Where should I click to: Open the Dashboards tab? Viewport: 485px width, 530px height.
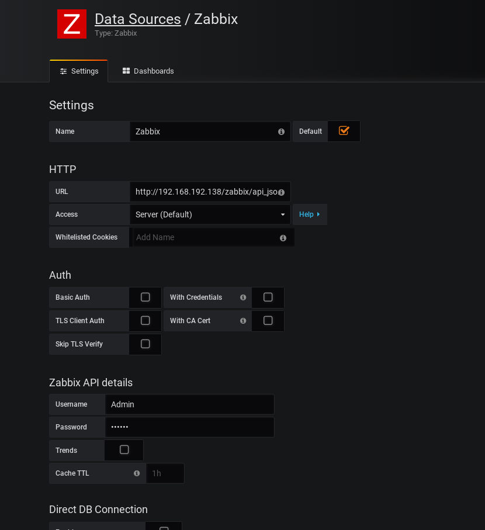148,71
